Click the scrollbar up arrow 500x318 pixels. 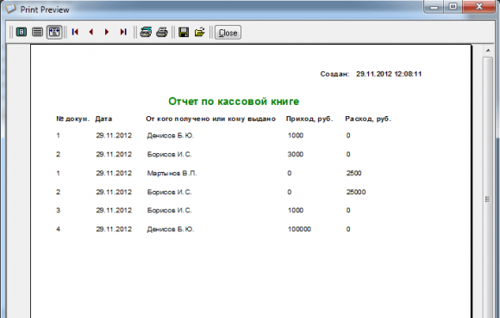pyautogui.click(x=488, y=51)
